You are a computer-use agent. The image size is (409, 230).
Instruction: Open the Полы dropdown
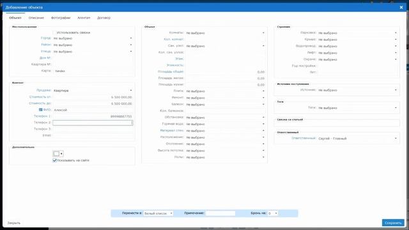[226, 157]
